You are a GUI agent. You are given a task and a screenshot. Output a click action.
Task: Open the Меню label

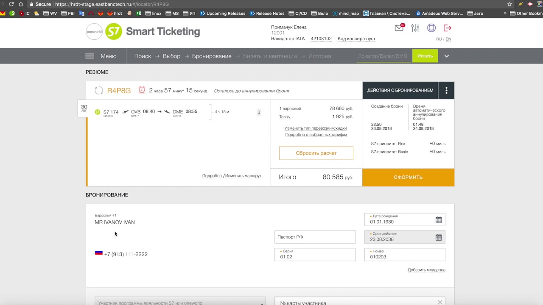click(x=108, y=56)
